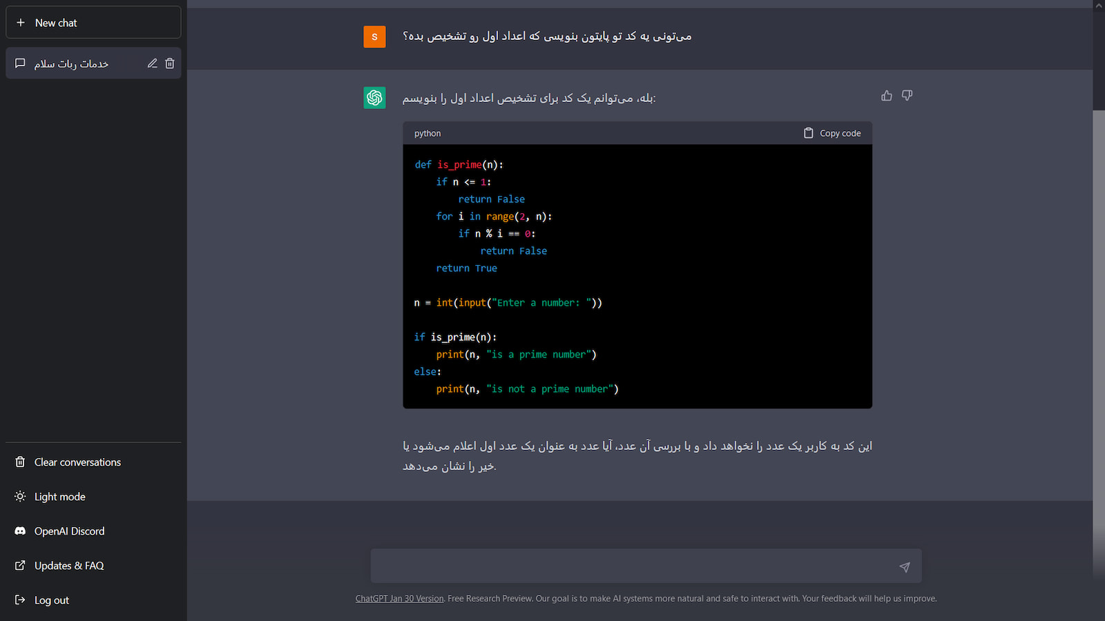Screen dimensions: 1105x621
Task: Click the trash icon beside Clear conversations
Action: [20, 462]
